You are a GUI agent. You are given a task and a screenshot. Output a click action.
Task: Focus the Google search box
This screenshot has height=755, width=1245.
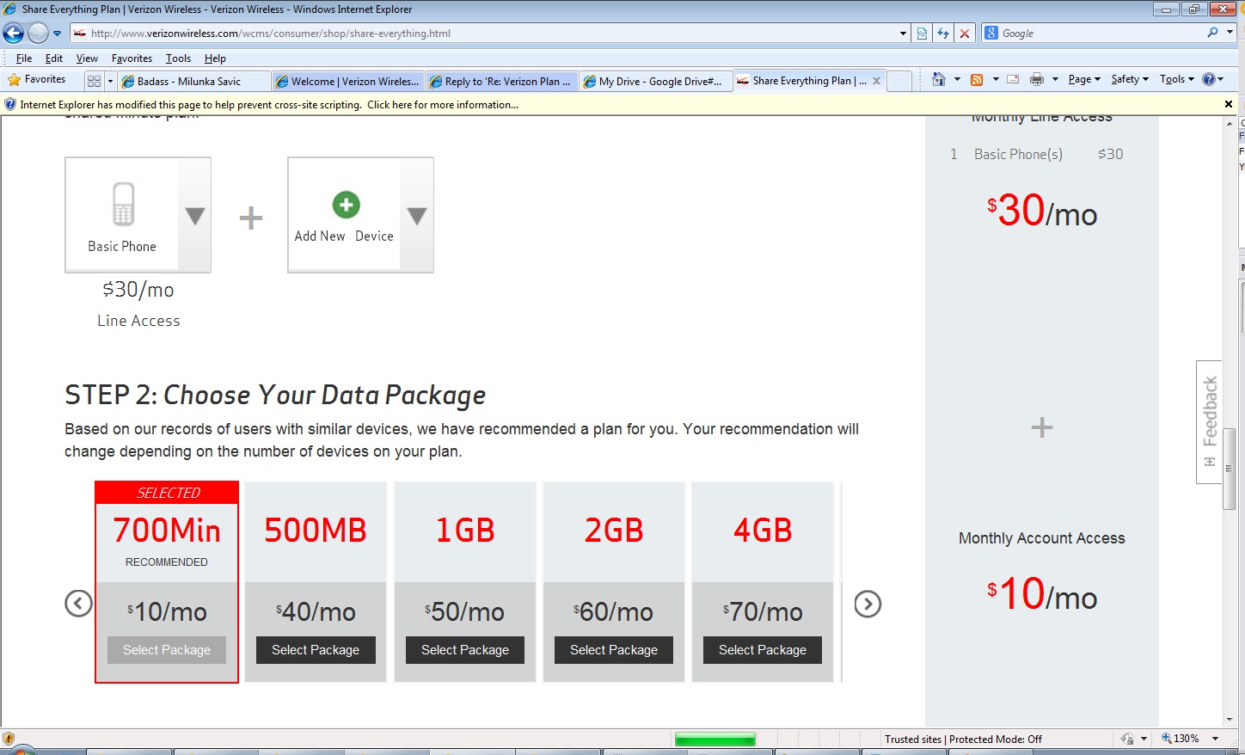pyautogui.click(x=1101, y=33)
